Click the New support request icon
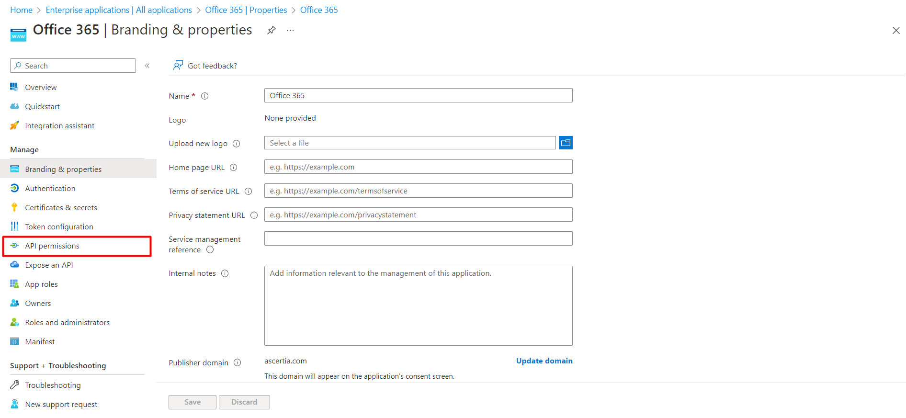 coord(14,404)
